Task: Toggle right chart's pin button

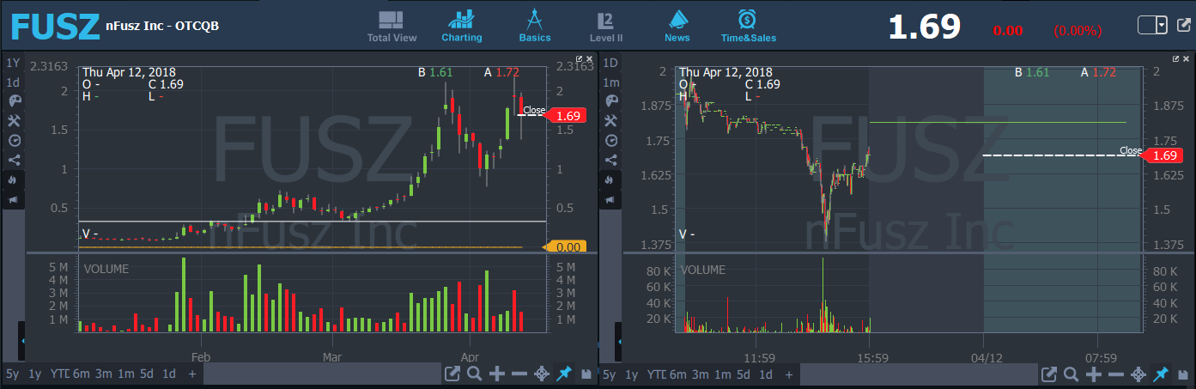Action: (1161, 374)
